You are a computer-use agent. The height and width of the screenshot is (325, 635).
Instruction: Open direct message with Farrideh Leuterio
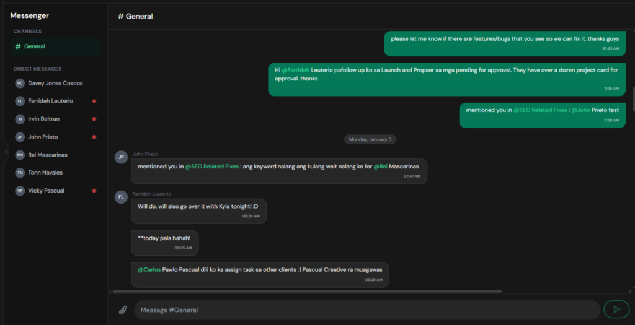click(x=50, y=101)
